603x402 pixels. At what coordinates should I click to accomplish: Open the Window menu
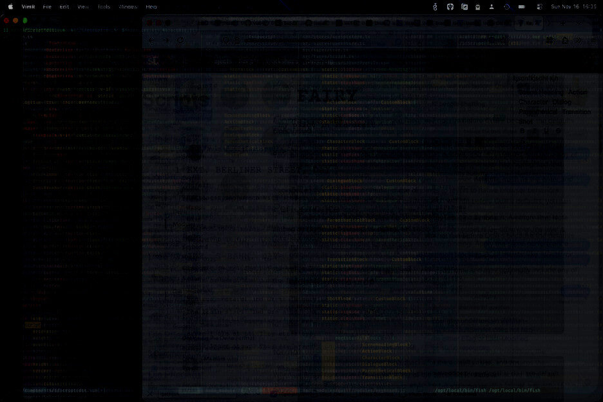(x=128, y=6)
